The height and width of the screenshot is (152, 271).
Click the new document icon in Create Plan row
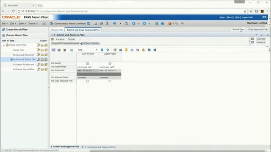tap(38, 50)
